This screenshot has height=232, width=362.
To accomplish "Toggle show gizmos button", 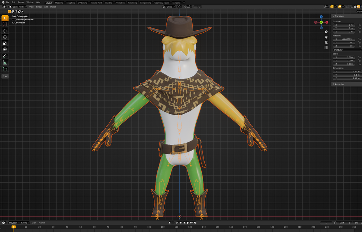I will (332, 7).
